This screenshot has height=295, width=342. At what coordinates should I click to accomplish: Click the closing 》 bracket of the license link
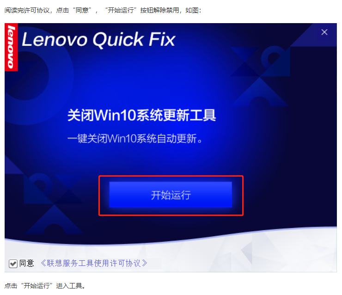tap(144, 263)
